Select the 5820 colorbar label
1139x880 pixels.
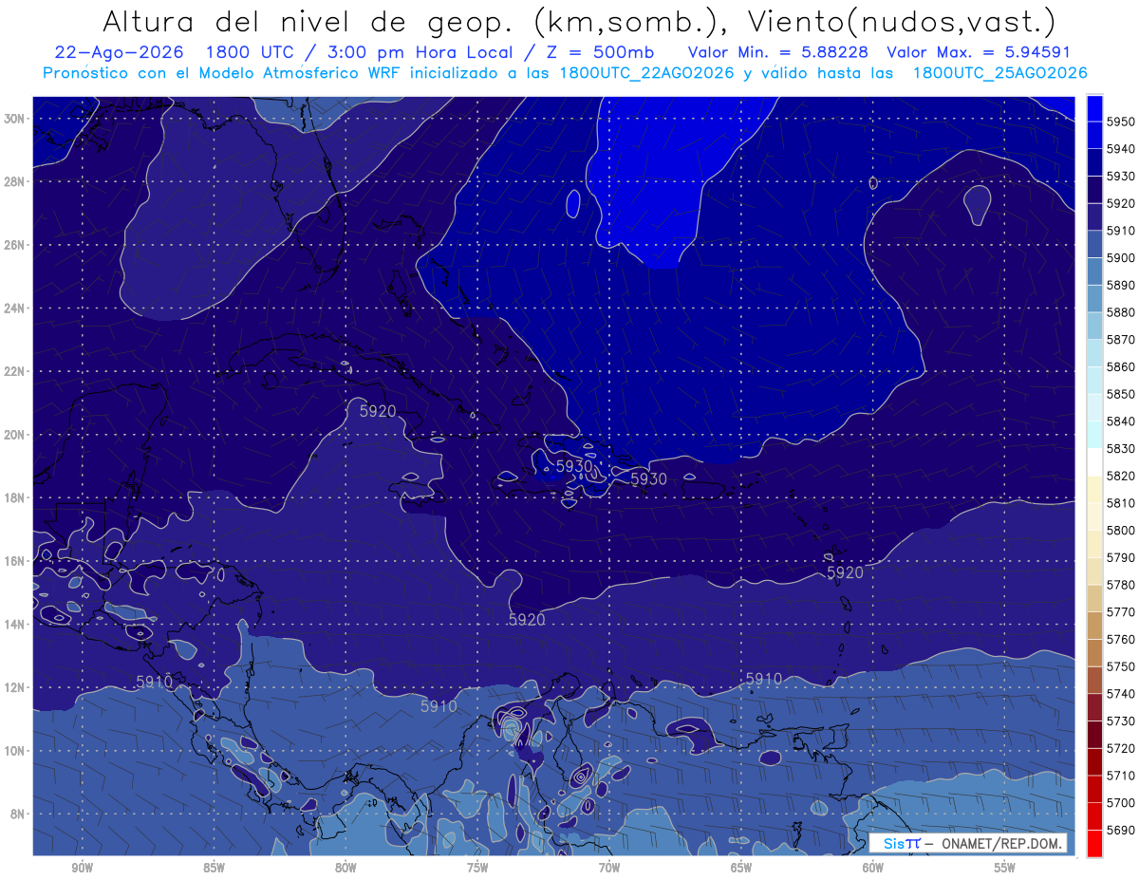1122,476
